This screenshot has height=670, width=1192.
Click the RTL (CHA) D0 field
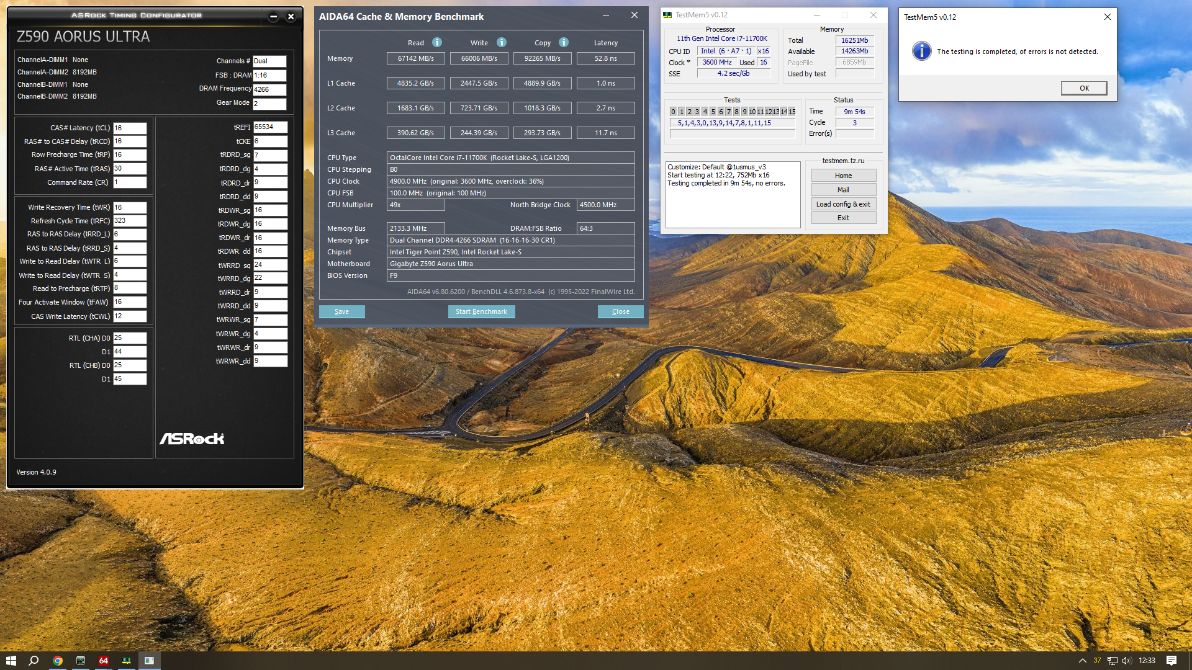(130, 338)
